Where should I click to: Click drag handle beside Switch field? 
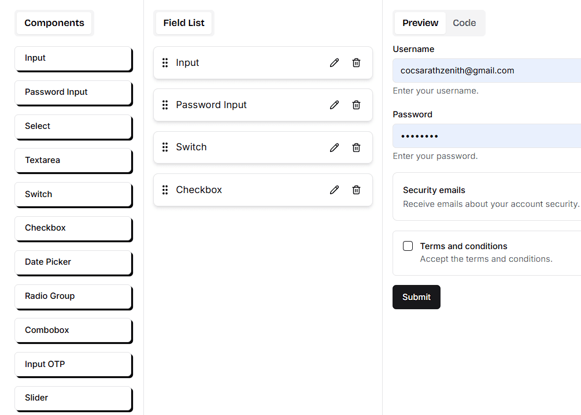165,147
